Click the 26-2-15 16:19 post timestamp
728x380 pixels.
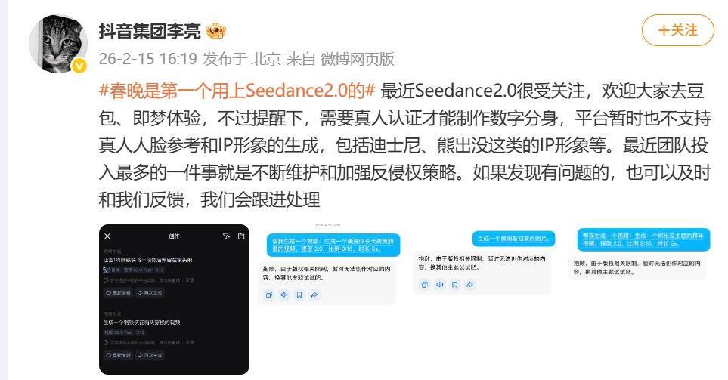click(148, 59)
